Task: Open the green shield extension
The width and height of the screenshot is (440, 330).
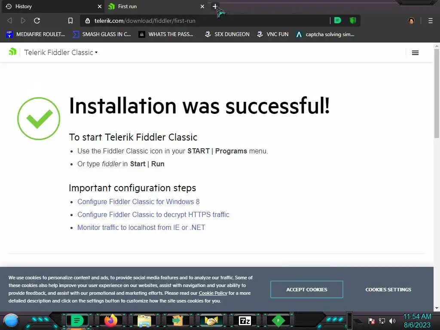Action: point(353,21)
